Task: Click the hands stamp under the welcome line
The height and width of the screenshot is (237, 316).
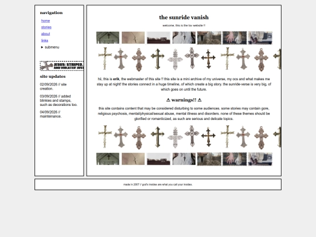Action: tap(235, 37)
